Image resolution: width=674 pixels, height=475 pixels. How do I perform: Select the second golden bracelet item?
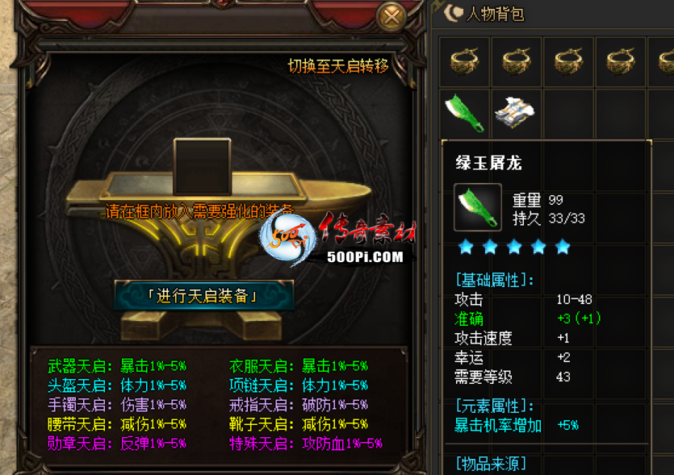pos(517,61)
